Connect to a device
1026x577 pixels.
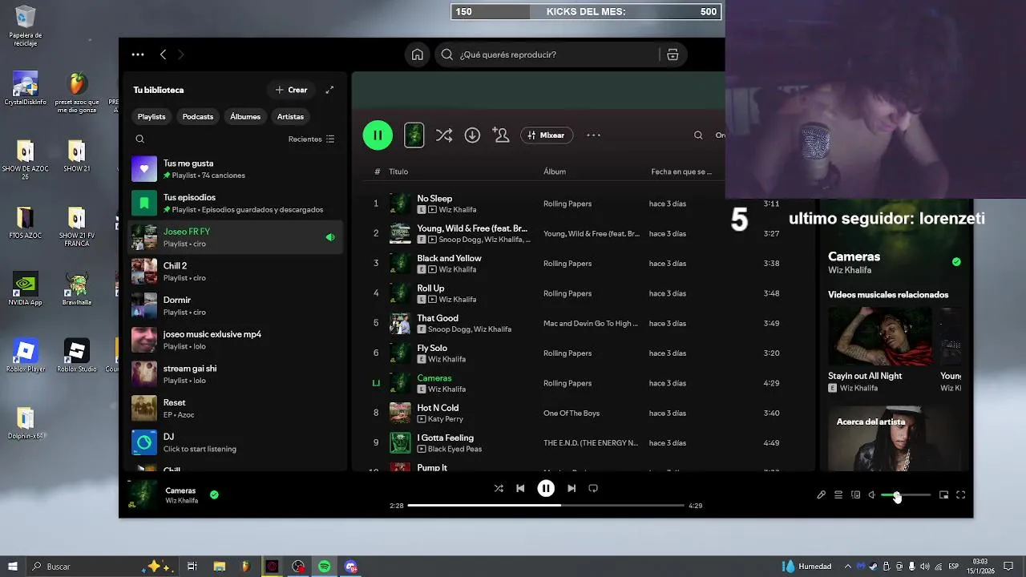855,495
